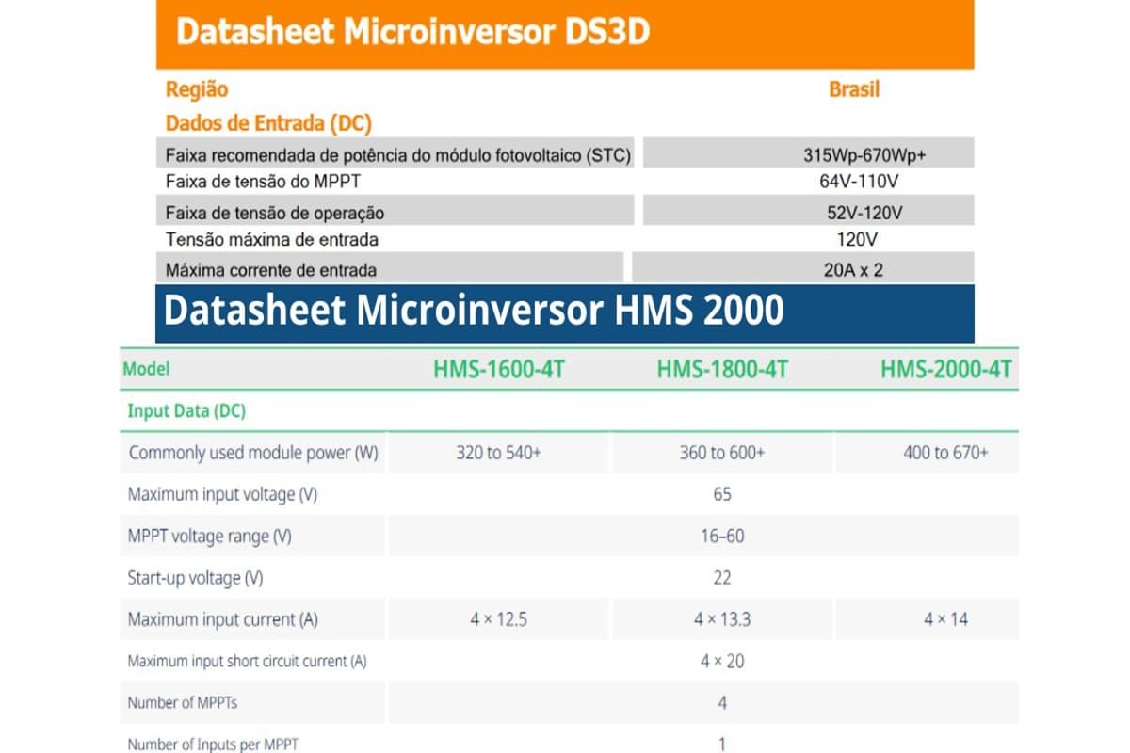Select the '65' maximum input voltage value
The height and width of the screenshot is (753, 1130).
(x=722, y=494)
